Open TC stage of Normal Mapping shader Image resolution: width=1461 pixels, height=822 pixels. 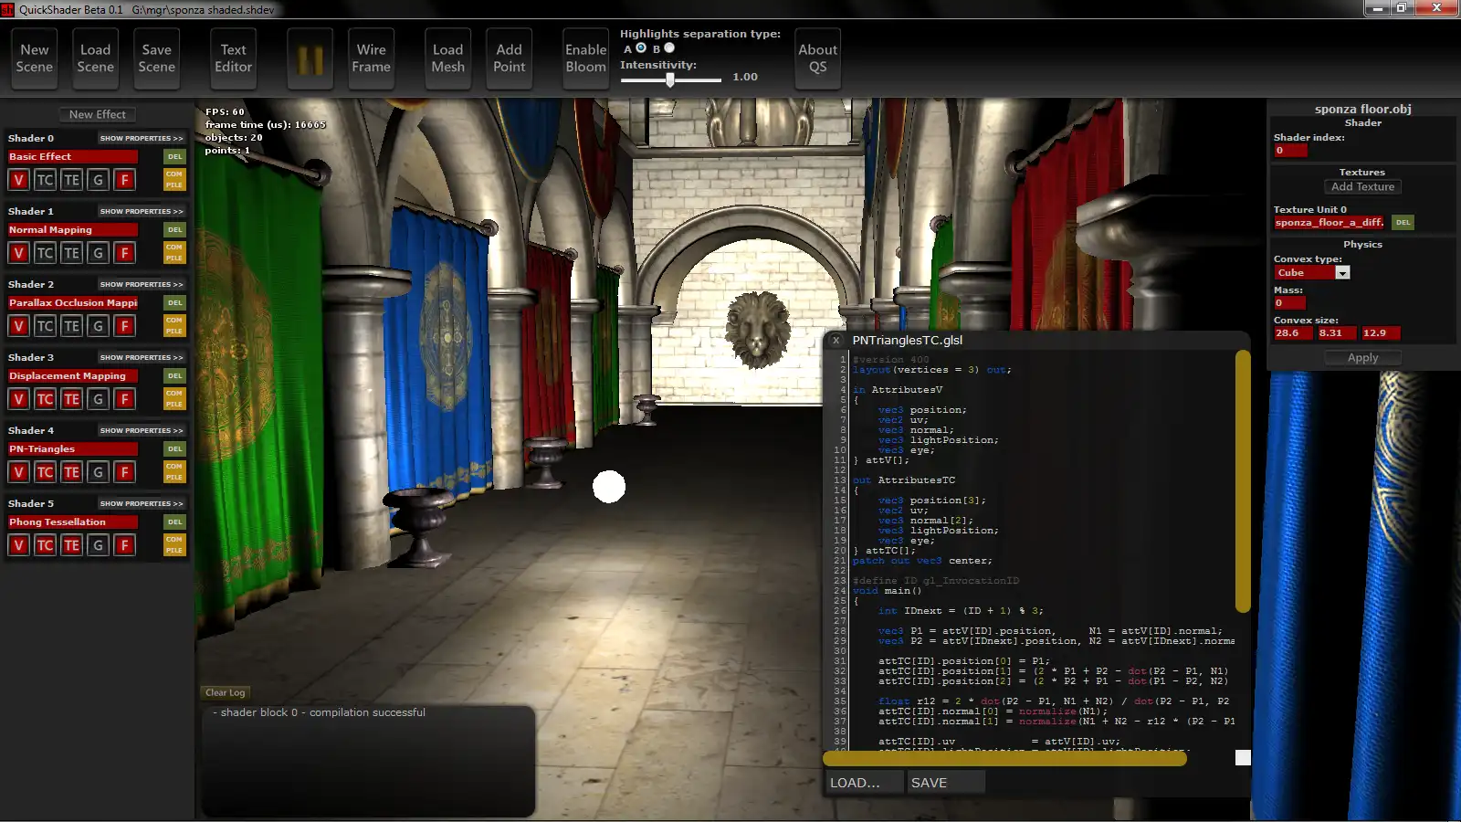point(45,253)
